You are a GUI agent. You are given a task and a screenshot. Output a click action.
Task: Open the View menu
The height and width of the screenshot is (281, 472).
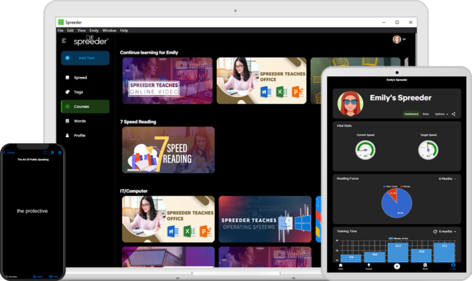tap(81, 31)
